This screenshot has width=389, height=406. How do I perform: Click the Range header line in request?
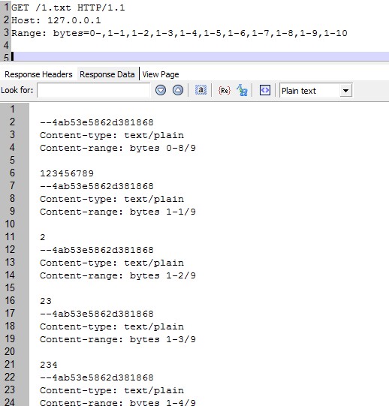point(179,33)
